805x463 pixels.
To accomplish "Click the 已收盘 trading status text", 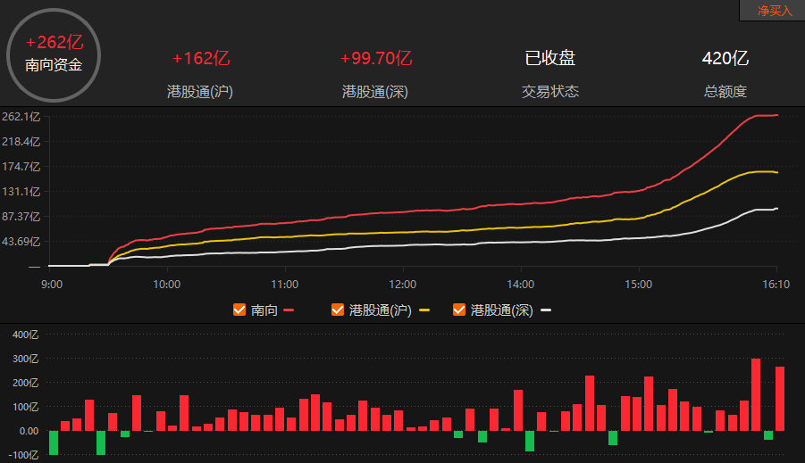I will point(549,58).
